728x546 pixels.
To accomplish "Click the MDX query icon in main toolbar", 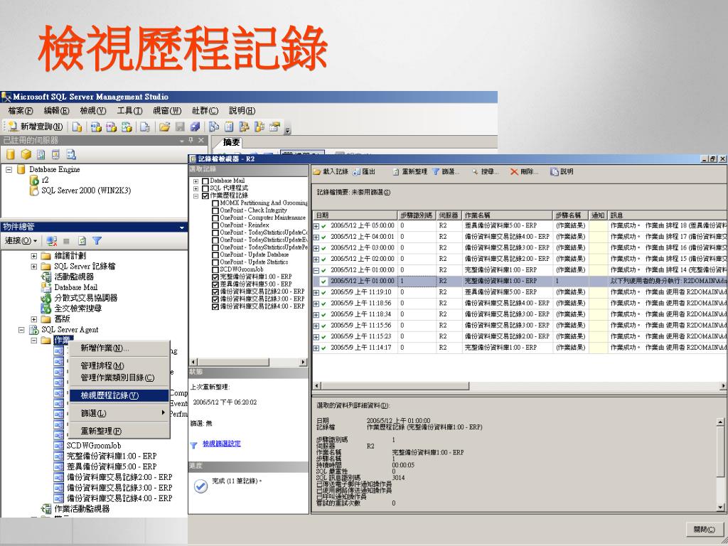I will (x=96, y=127).
